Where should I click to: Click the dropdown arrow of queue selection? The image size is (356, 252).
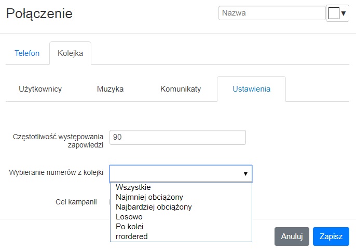pyautogui.click(x=245, y=174)
